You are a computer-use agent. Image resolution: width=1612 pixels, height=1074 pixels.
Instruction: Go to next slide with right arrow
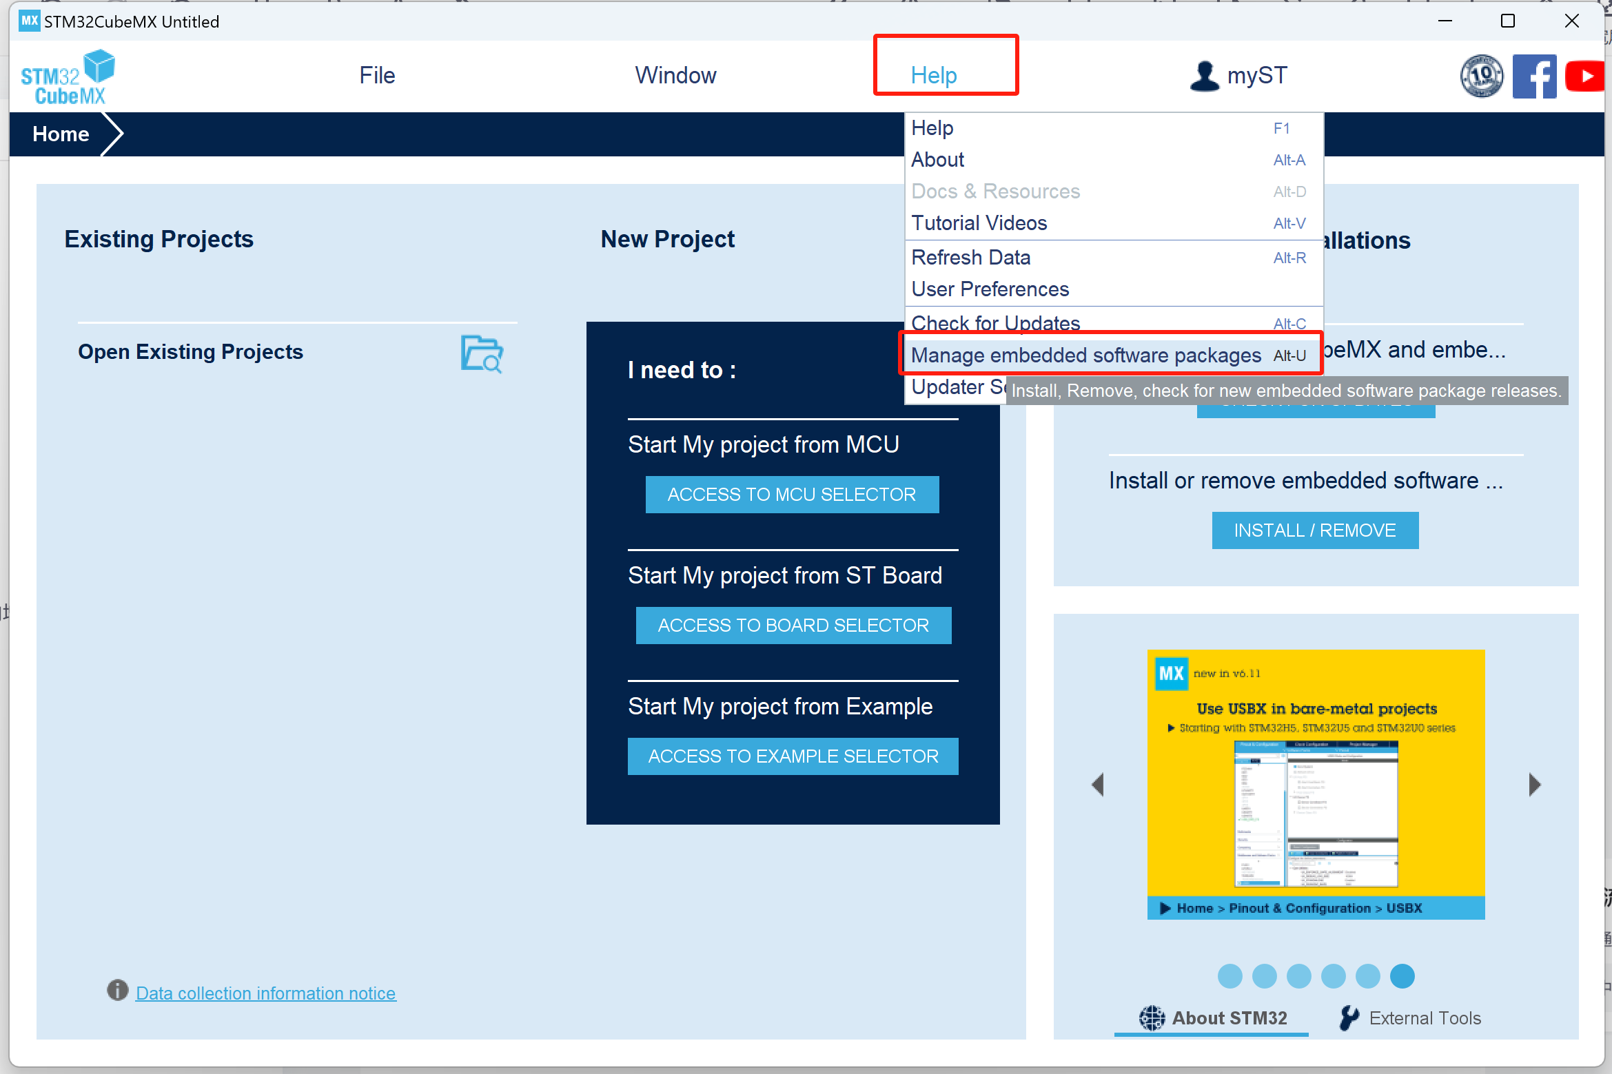click(x=1534, y=784)
